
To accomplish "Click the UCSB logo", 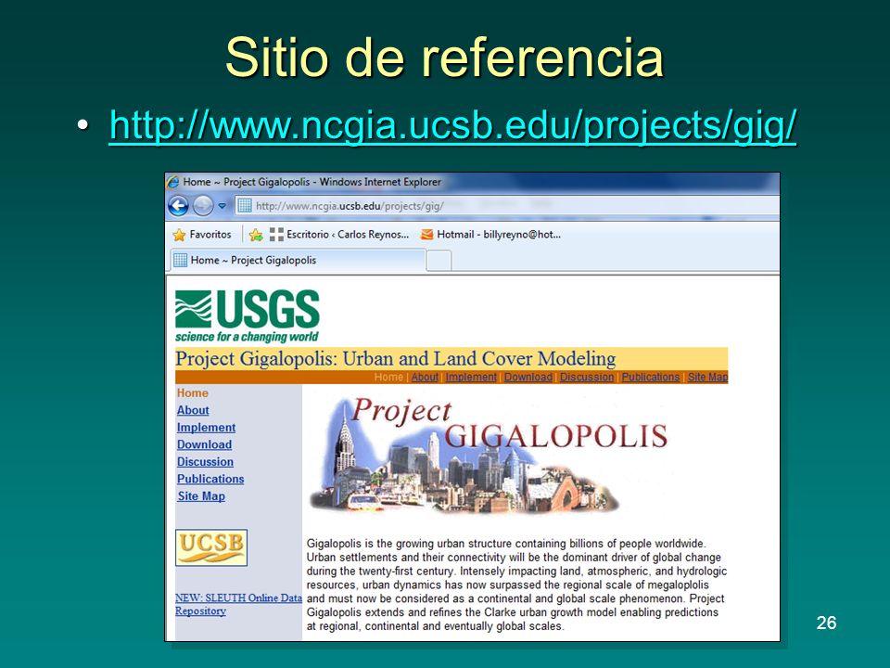I will pyautogui.click(x=211, y=547).
